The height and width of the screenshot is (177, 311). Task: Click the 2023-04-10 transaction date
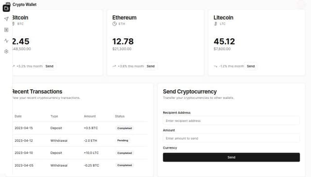pos(24,153)
